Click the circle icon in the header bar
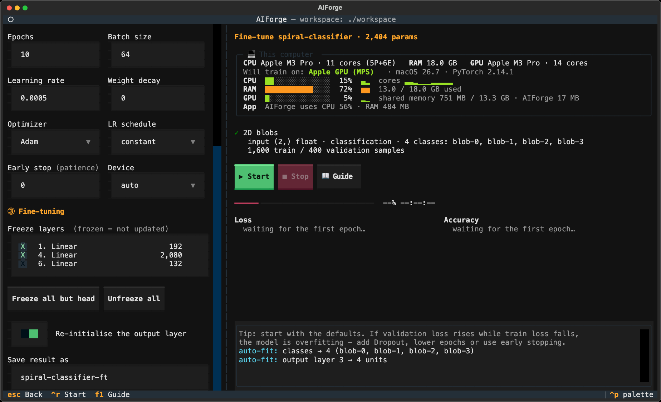The height and width of the screenshot is (402, 661). tap(11, 19)
